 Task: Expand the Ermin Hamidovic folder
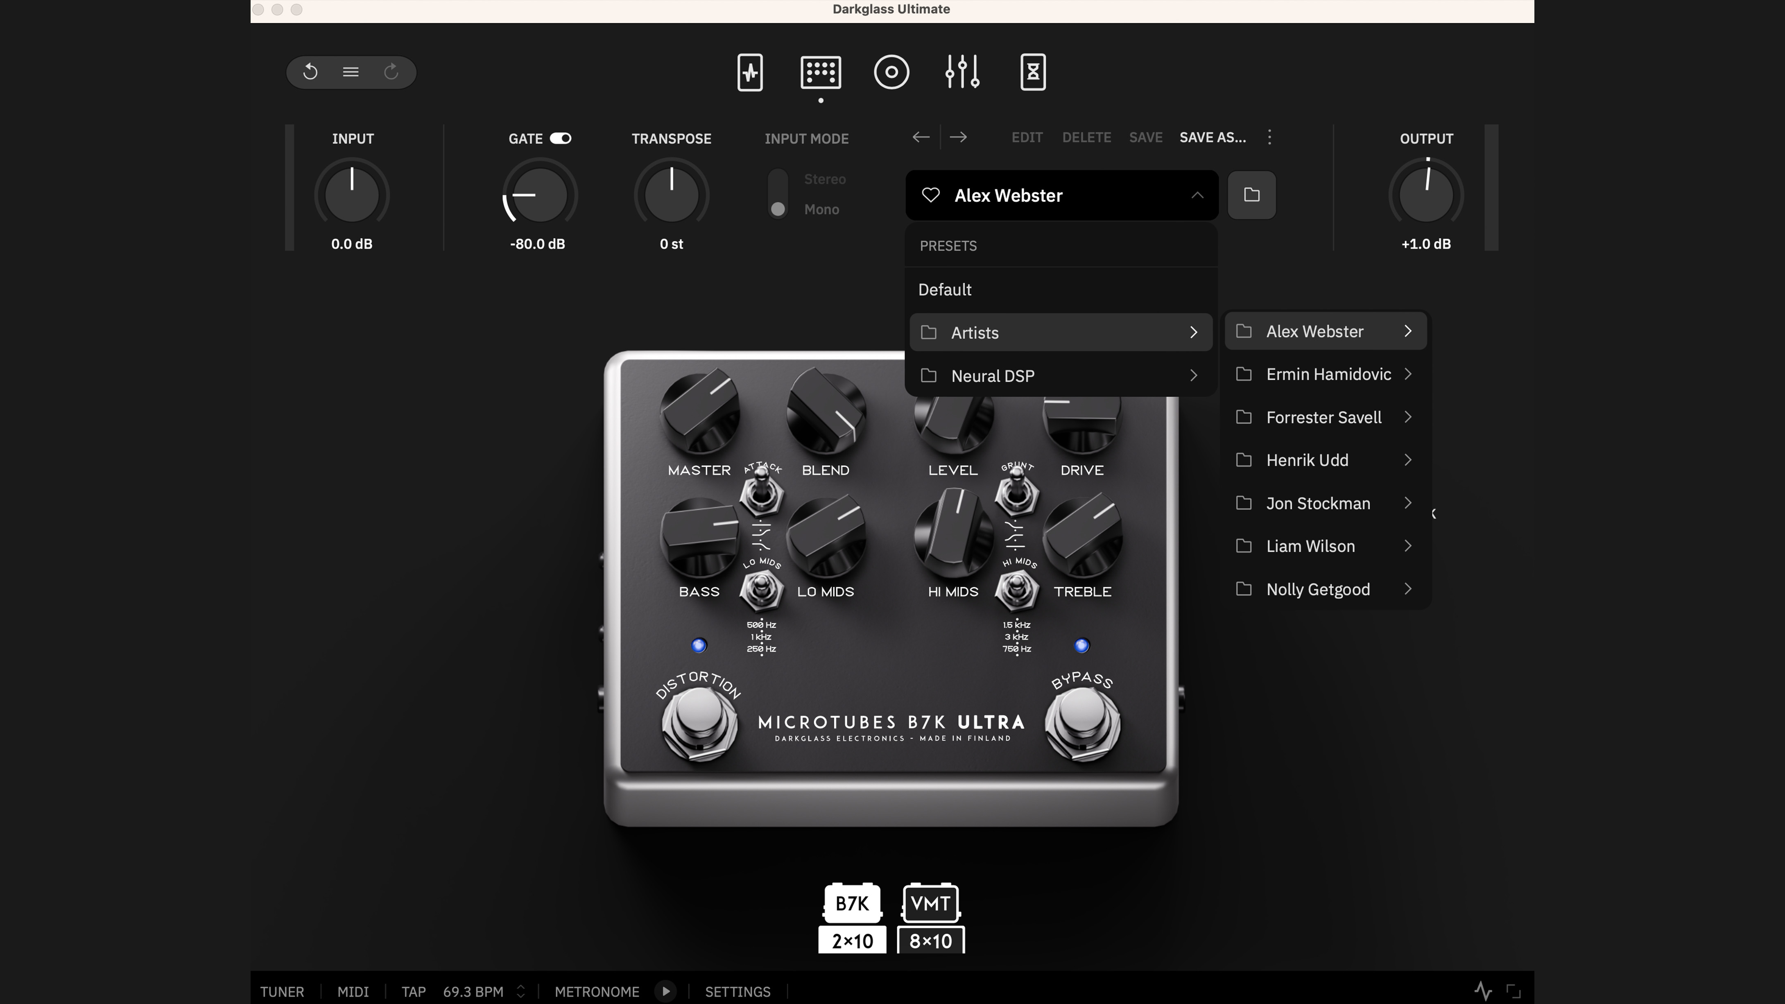pos(1326,374)
